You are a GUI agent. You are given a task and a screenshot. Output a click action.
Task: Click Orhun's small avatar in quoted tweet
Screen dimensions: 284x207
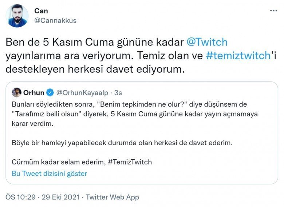16,92
